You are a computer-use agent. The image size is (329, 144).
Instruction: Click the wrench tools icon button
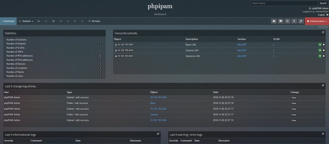pos(301,21)
